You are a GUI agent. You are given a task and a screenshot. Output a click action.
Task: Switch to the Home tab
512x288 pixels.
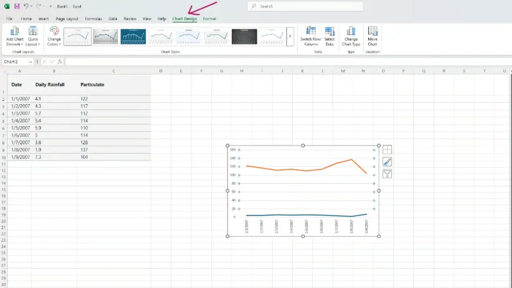click(26, 19)
